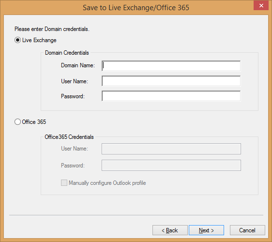Click the Office365 Credentials User Name field
The width and height of the screenshot is (272, 242).
click(171, 149)
